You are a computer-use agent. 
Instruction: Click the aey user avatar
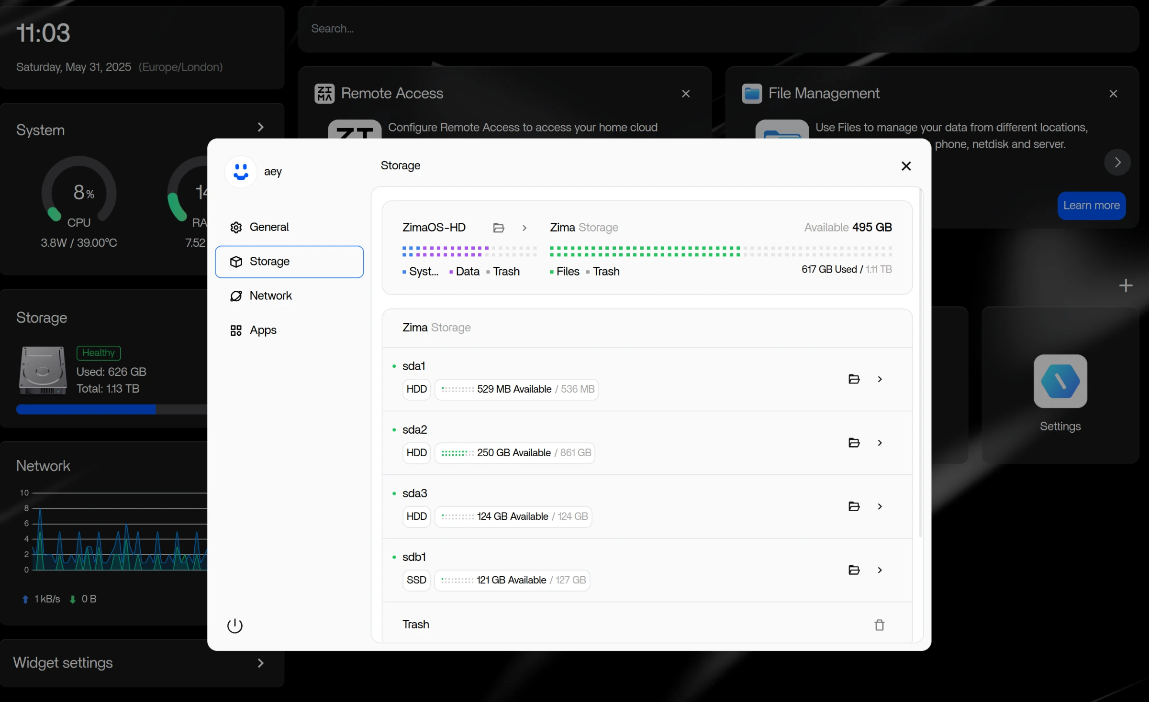click(x=241, y=172)
